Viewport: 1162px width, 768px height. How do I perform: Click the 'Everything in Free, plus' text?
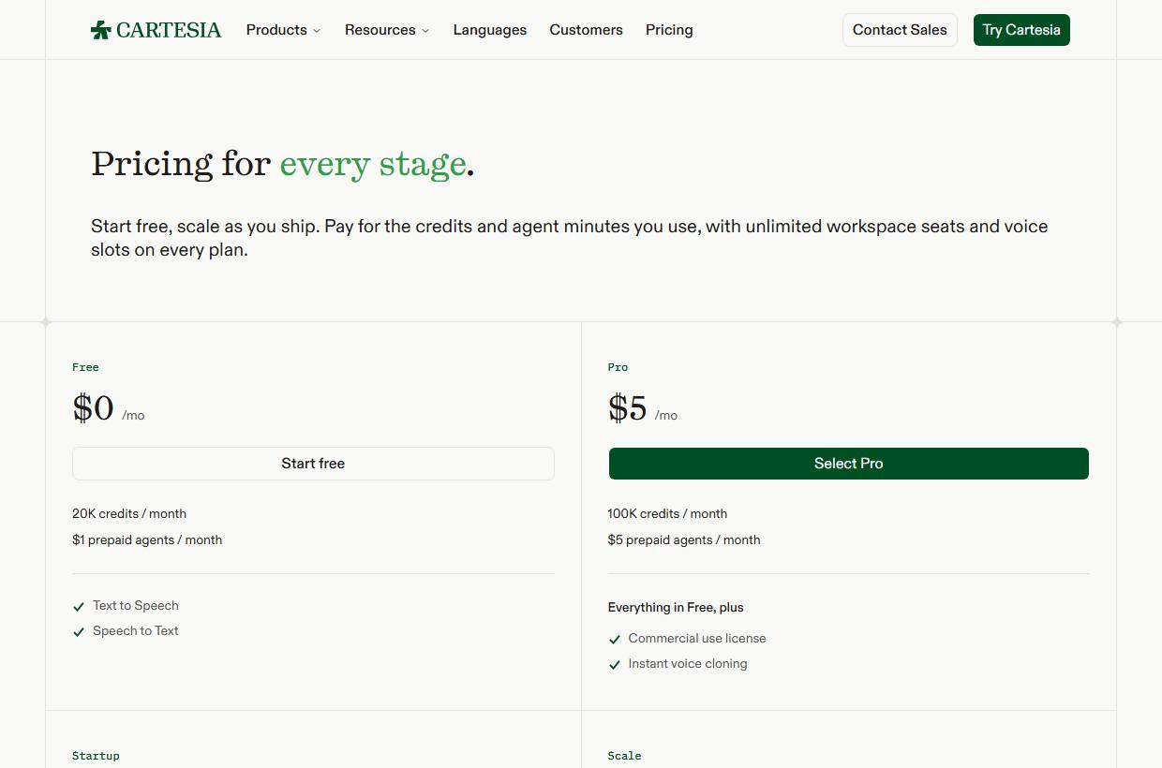point(676,608)
